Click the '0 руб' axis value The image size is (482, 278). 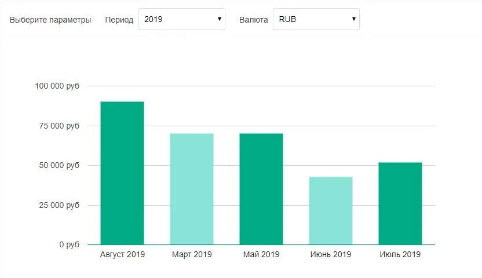pyautogui.click(x=69, y=245)
